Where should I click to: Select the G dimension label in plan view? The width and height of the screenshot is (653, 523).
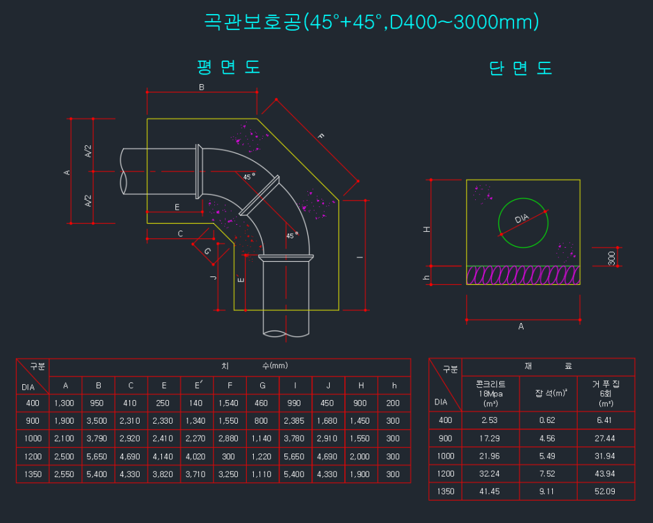pos(208,251)
